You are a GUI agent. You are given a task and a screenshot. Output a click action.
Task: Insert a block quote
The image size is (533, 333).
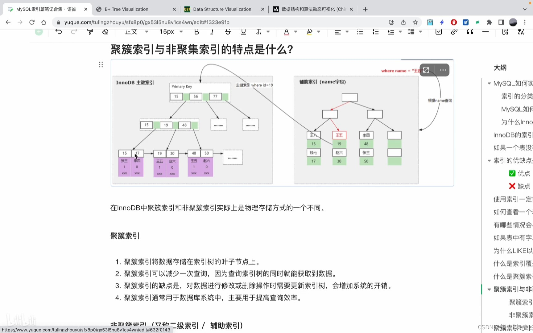(x=470, y=31)
